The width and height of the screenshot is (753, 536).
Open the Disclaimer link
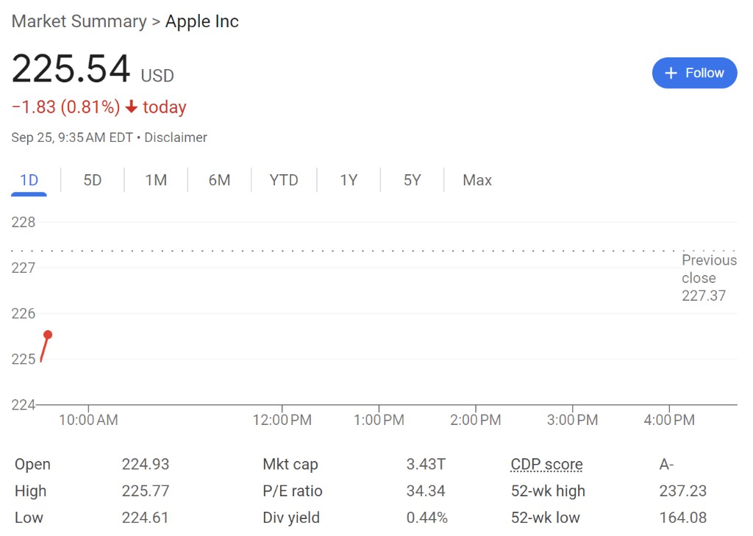tap(176, 137)
